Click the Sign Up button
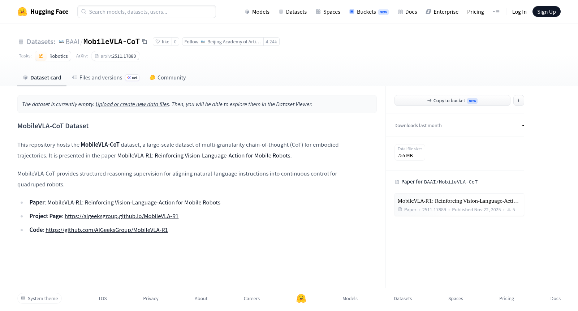The image size is (578, 311). 546,12
